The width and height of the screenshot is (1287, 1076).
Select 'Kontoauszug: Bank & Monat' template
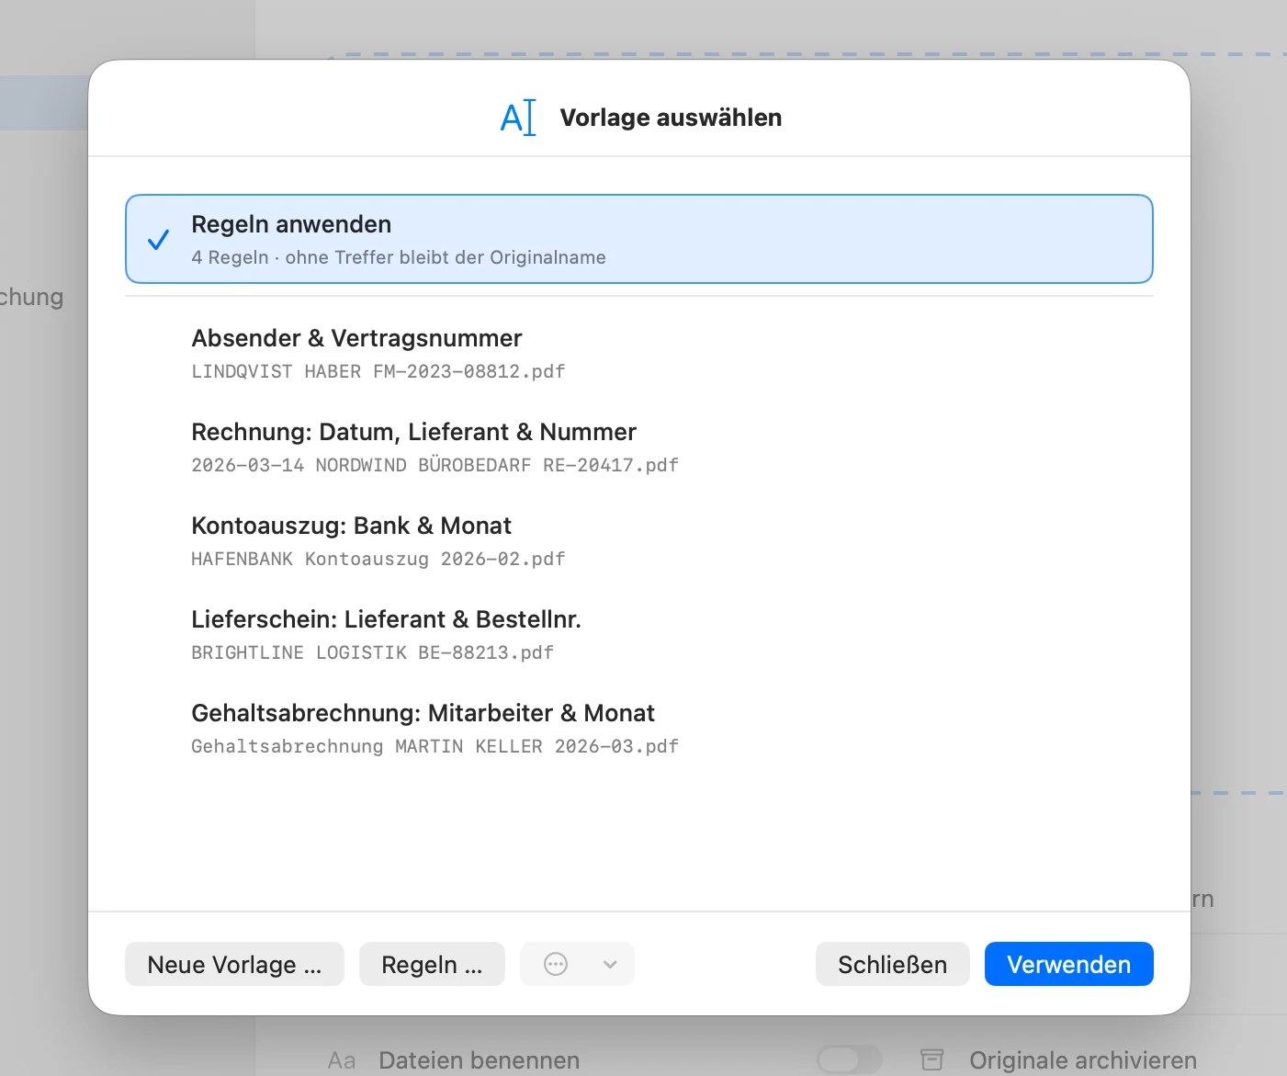(x=639, y=540)
